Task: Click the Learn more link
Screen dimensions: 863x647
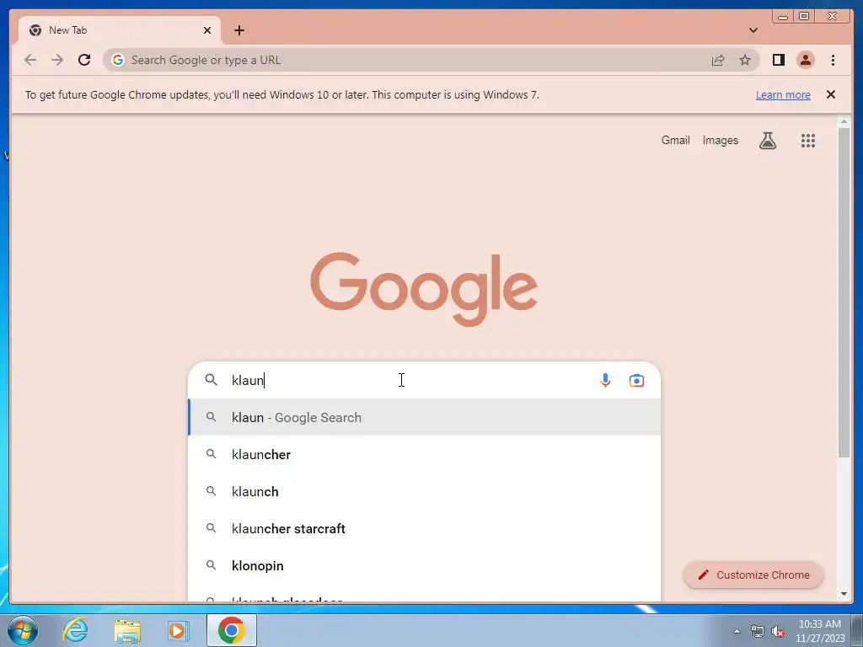Action: point(783,94)
